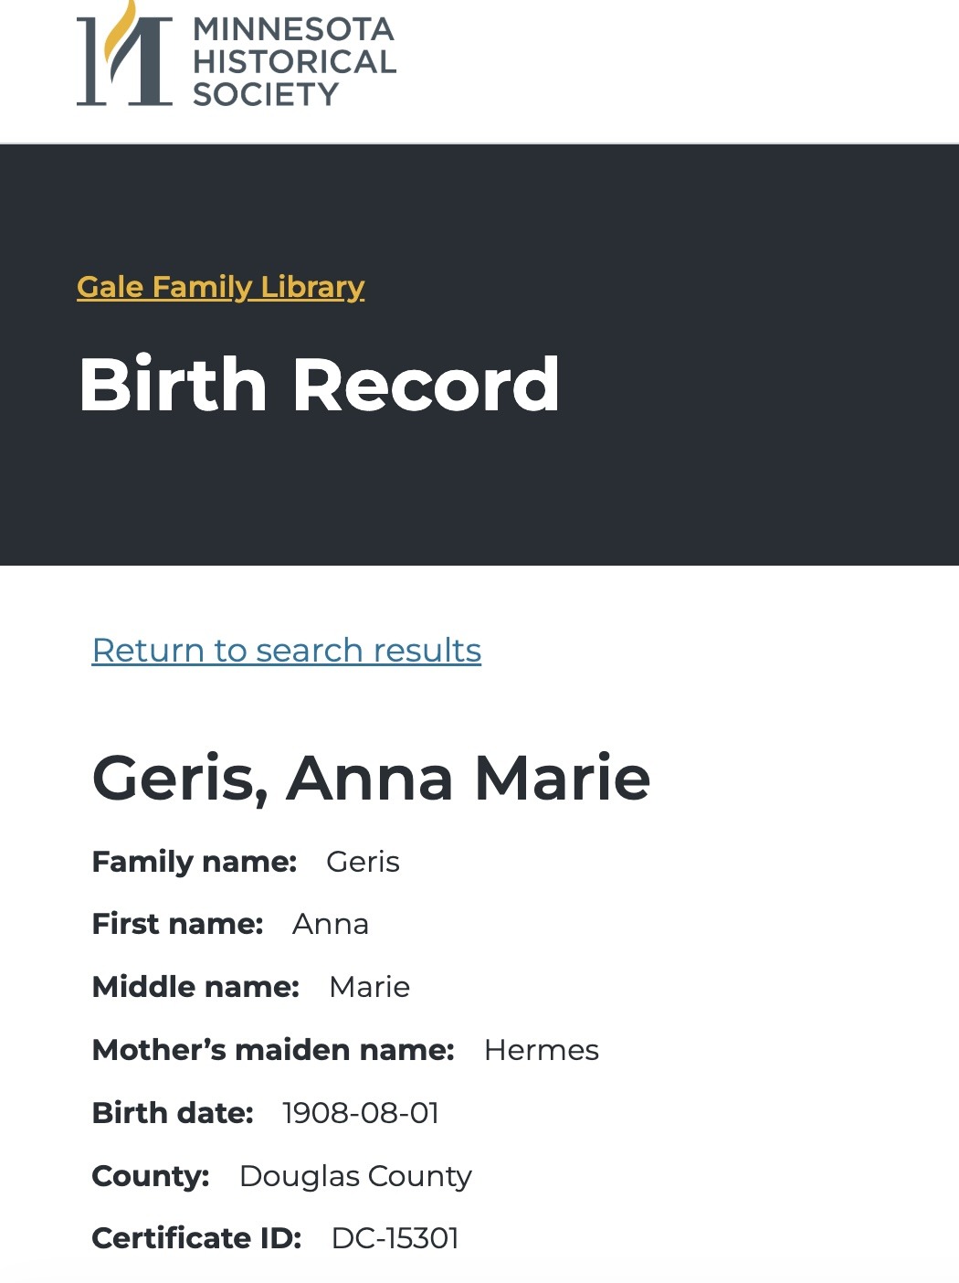Click the "Certificate ID:" label
This screenshot has width=959, height=1283.
pos(197,1238)
